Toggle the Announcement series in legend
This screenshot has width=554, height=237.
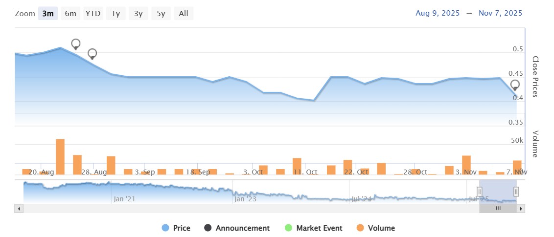click(237, 228)
